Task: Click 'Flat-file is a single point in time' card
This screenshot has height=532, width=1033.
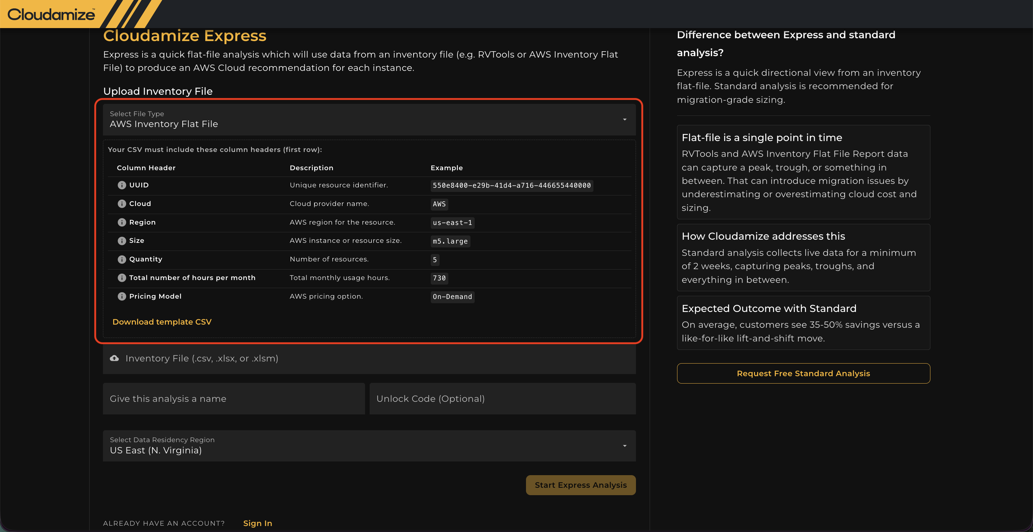Action: coord(803,172)
